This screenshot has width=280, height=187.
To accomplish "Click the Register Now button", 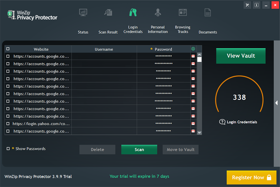I will (252, 178).
